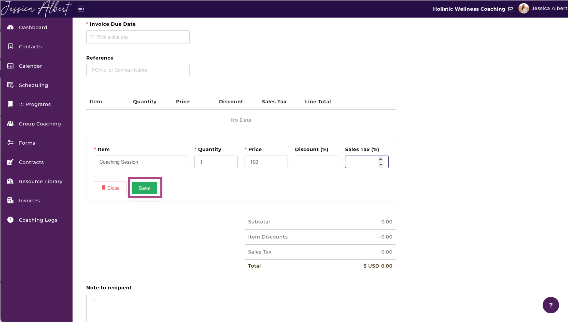The width and height of the screenshot is (568, 322).
Task: Click the red Close button
Action: [110, 188]
